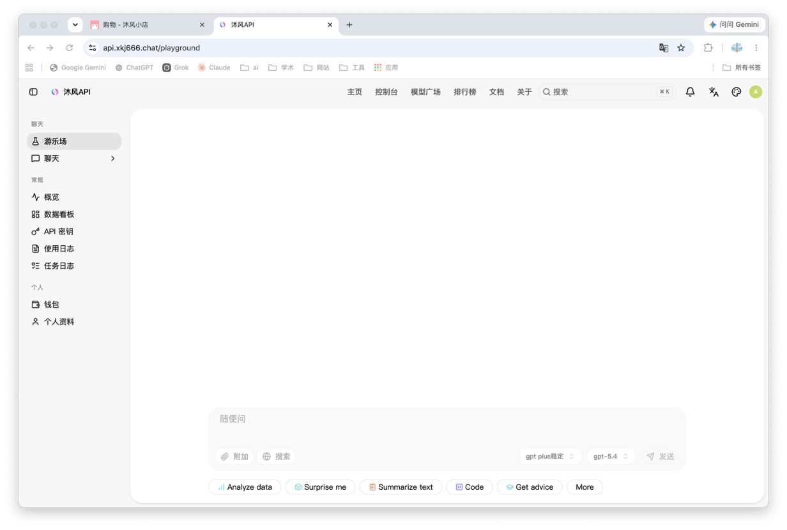This screenshot has width=787, height=530.
Task: Open the 控制台 nav item
Action: tap(386, 92)
